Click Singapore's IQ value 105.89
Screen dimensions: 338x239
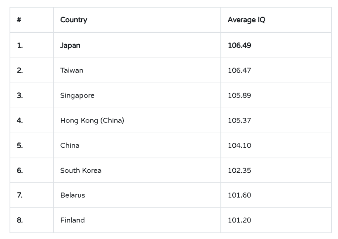pos(240,95)
